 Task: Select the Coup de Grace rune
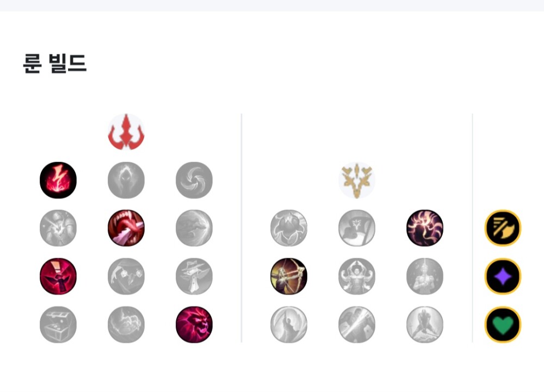click(289, 325)
